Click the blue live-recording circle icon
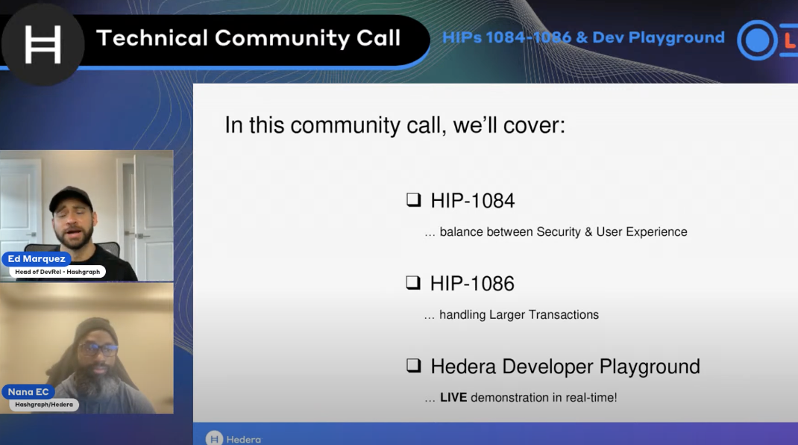Viewport: 798px width, 445px height. pyautogui.click(x=757, y=40)
